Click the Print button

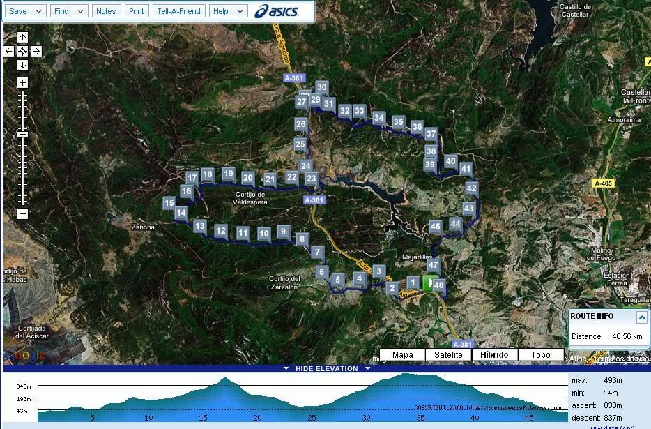point(136,11)
